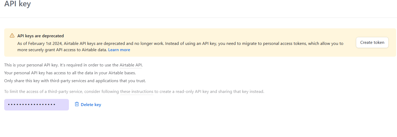This screenshot has width=397, height=137.
Task: Click the 'API key' page heading
Action: pyautogui.click(x=17, y=4)
